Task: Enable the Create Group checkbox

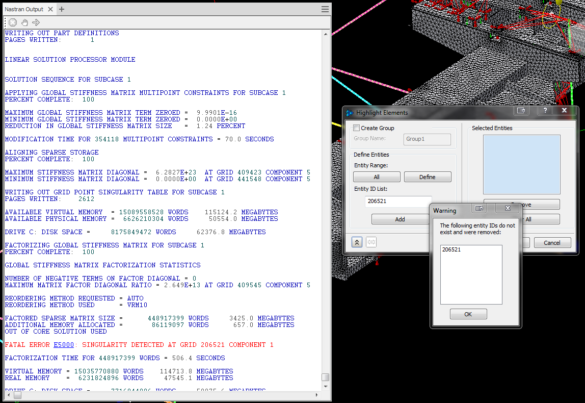Action: tap(357, 128)
